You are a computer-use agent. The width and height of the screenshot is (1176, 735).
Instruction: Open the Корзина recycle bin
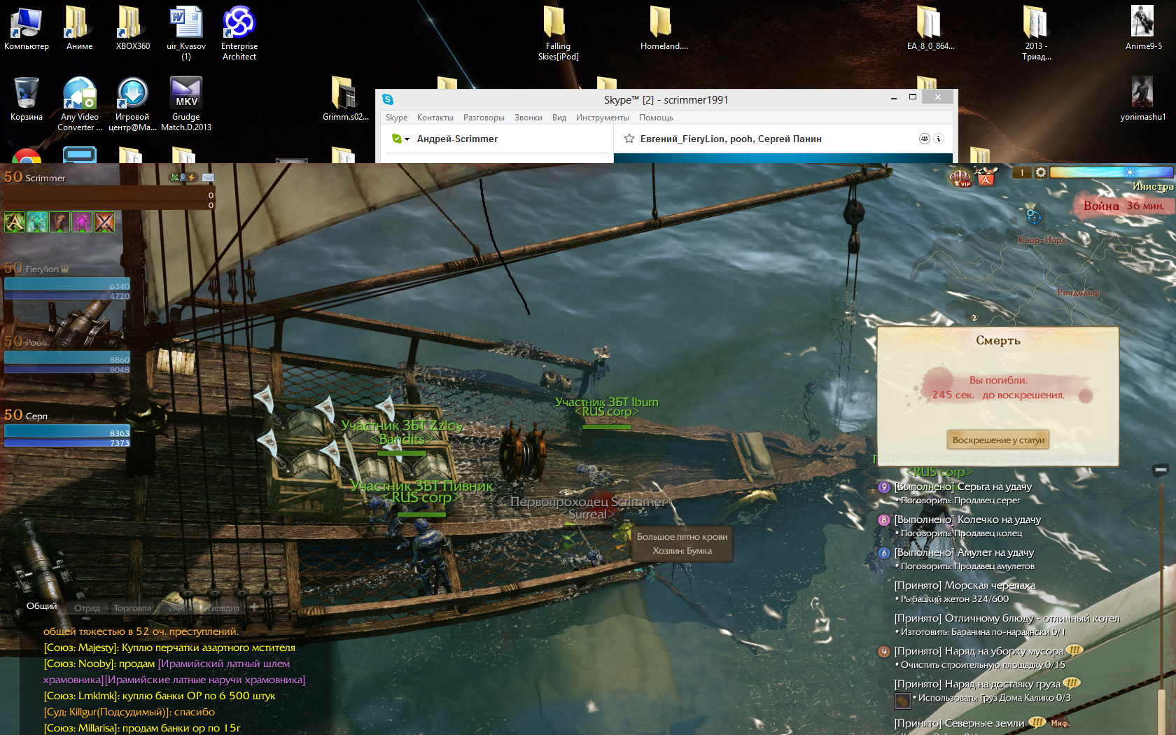tap(27, 99)
